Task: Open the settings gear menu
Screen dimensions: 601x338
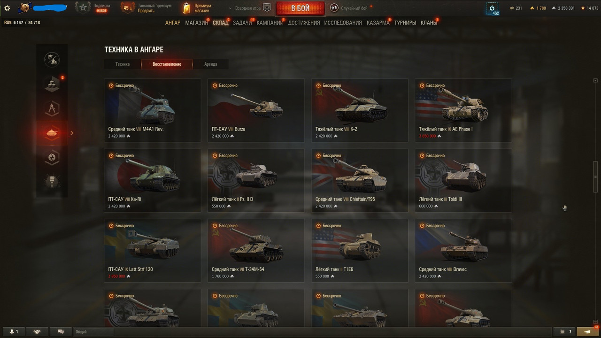Action: (x=7, y=8)
